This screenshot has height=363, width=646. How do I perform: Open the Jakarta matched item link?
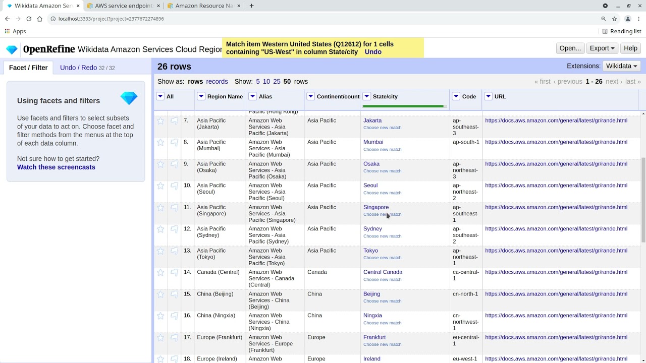click(372, 120)
